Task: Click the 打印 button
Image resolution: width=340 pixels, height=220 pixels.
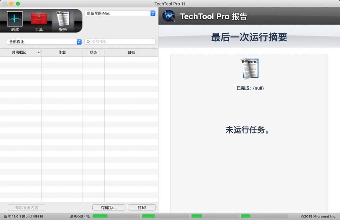Action: click(142, 208)
